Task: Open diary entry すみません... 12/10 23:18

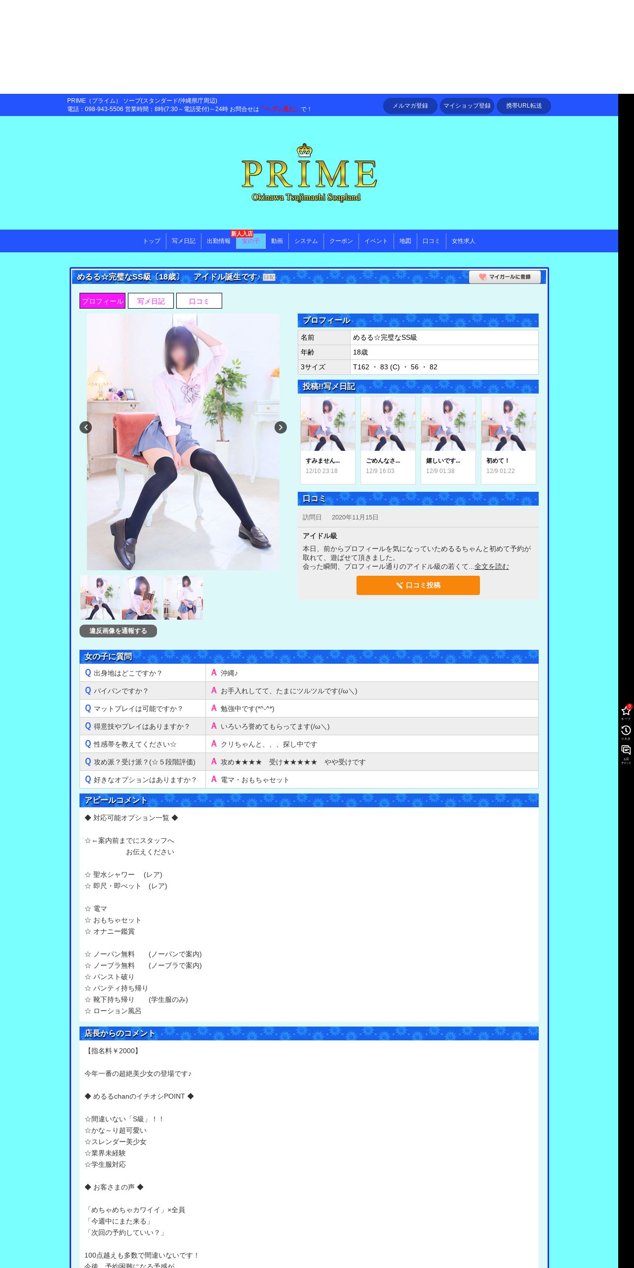Action: pos(328,440)
